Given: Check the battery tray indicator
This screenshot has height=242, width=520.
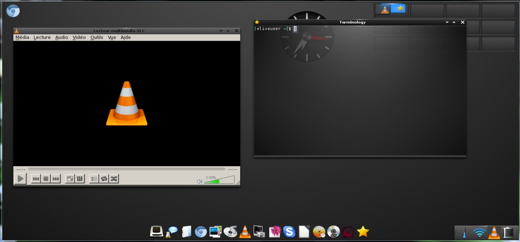Looking at the screenshot, I should click(x=508, y=232).
